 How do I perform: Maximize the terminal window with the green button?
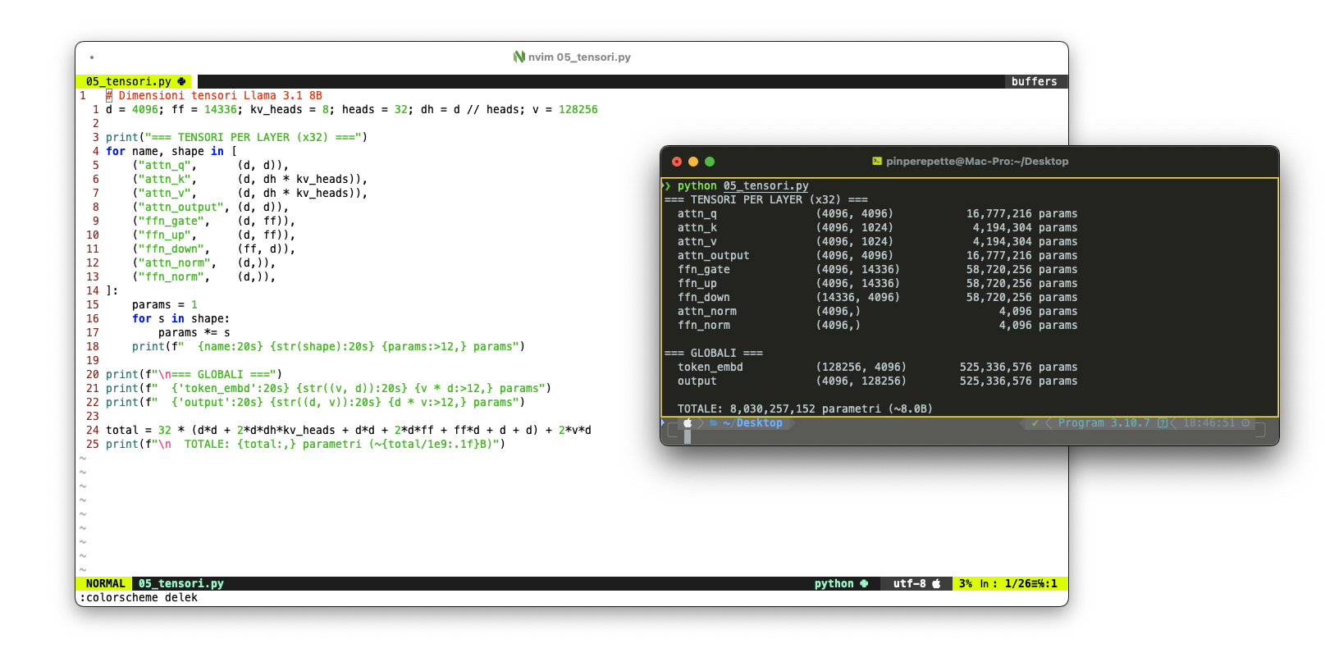(710, 162)
